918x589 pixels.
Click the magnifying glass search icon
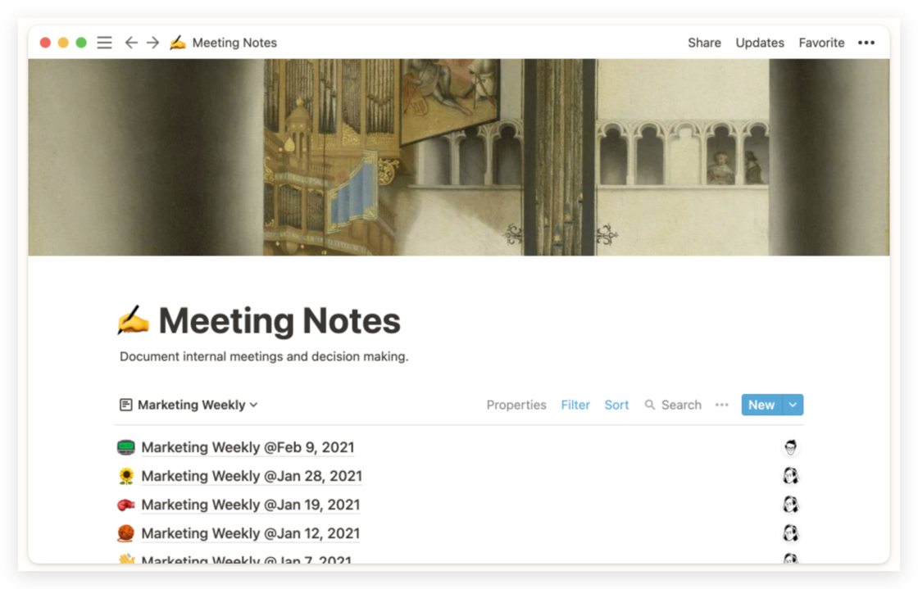click(x=649, y=405)
